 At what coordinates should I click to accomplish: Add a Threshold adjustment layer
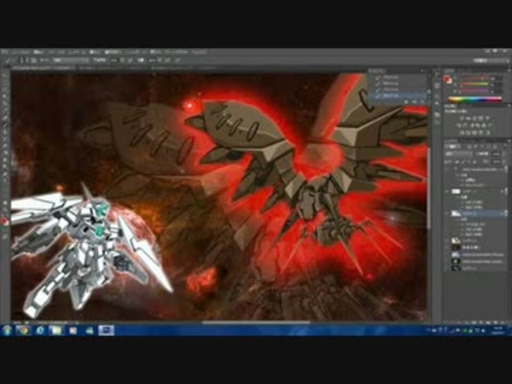pos(475,133)
